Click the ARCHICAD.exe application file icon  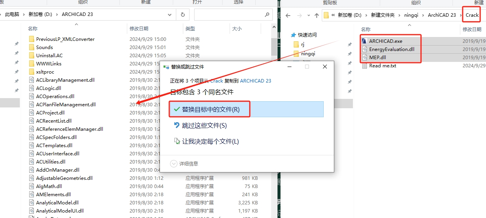[364, 41]
